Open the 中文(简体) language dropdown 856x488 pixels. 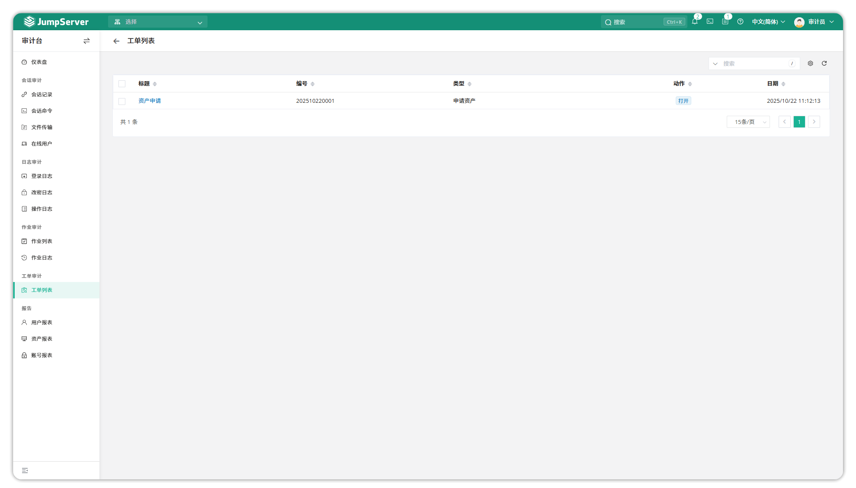(x=768, y=22)
